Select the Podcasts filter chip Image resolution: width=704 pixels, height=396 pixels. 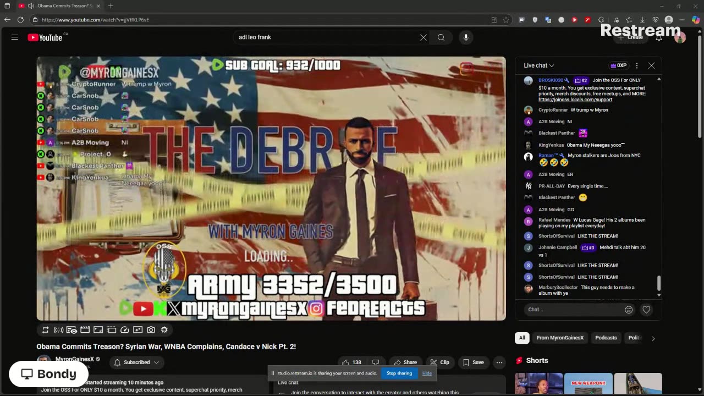click(606, 338)
